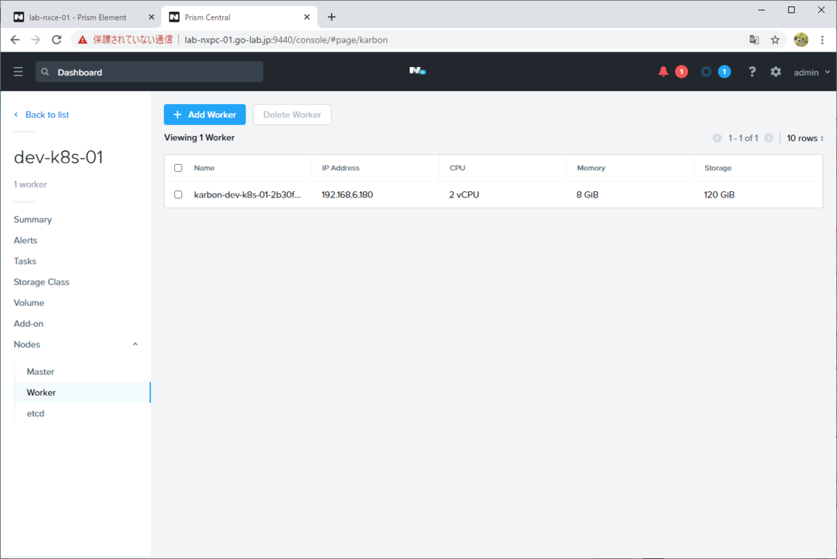
Task: Sort by IP Address column header
Action: coord(340,168)
